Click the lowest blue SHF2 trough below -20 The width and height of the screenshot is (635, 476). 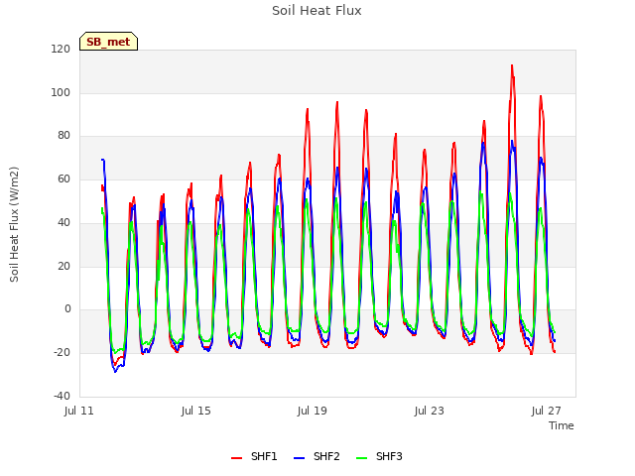pos(115,371)
